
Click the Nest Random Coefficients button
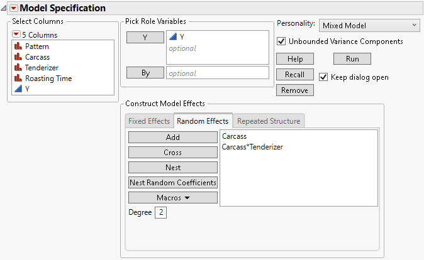pyautogui.click(x=172, y=182)
